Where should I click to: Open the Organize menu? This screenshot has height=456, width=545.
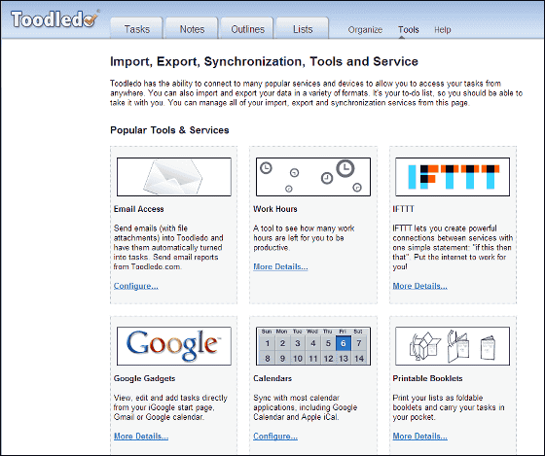[x=365, y=30]
